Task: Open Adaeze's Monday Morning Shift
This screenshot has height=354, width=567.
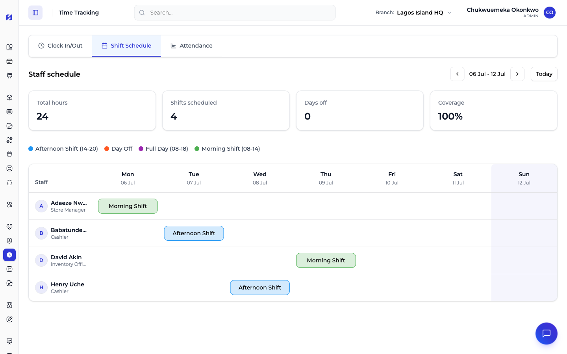Action: (128, 206)
